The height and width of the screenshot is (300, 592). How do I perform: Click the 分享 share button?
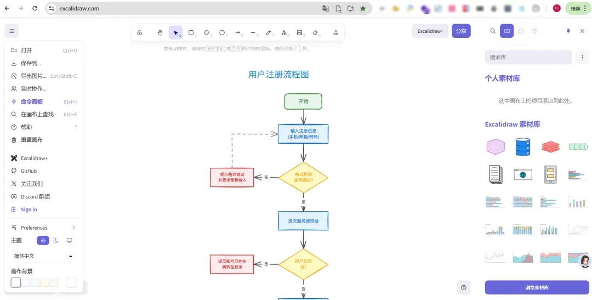[461, 31]
